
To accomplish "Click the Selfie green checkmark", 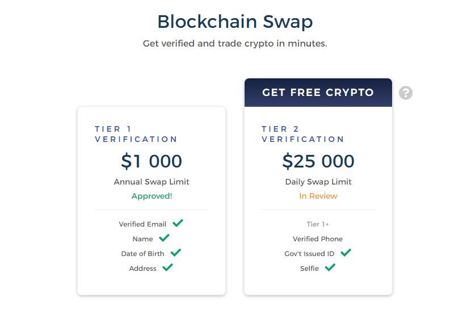I will point(330,267).
